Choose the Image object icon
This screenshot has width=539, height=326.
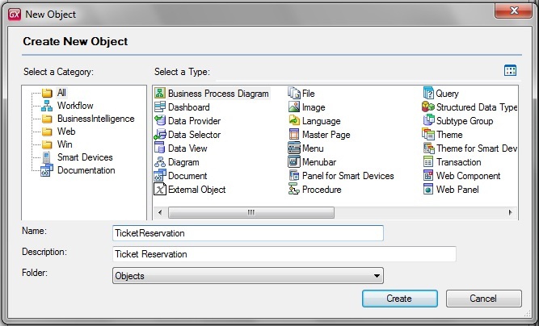(295, 107)
